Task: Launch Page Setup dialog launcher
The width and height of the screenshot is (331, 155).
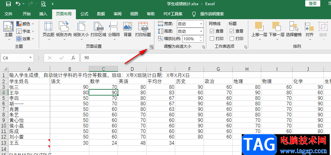Action: point(151,47)
